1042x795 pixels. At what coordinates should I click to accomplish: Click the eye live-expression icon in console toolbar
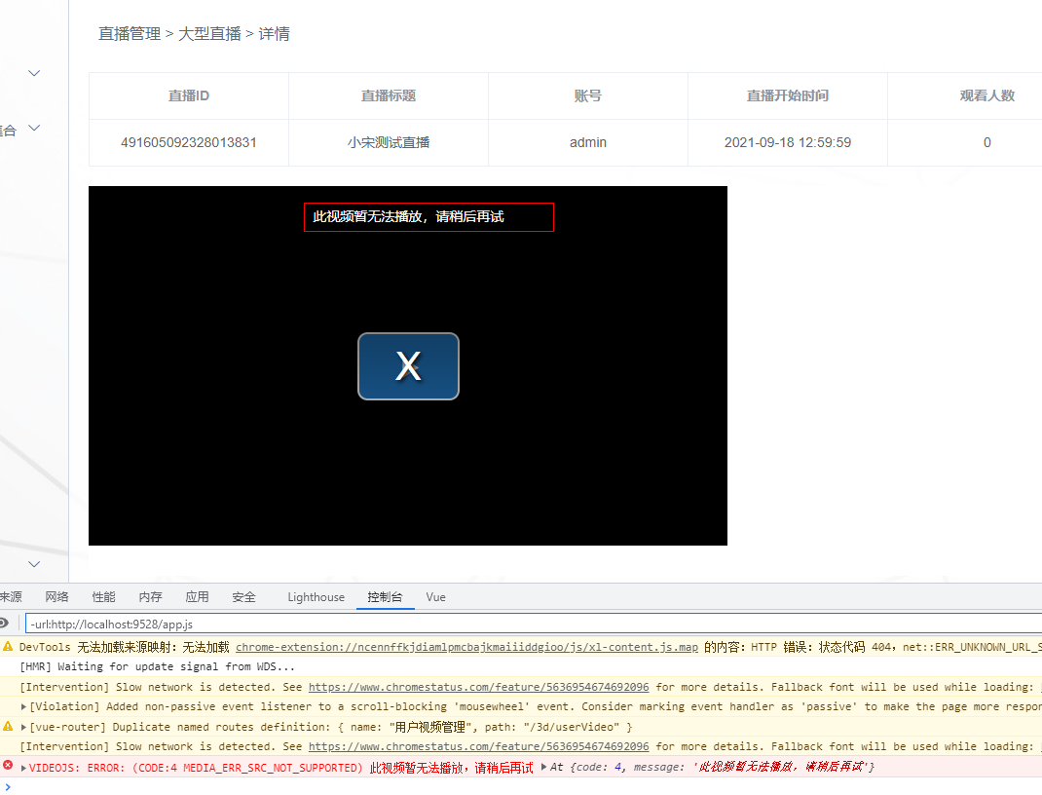(3, 623)
